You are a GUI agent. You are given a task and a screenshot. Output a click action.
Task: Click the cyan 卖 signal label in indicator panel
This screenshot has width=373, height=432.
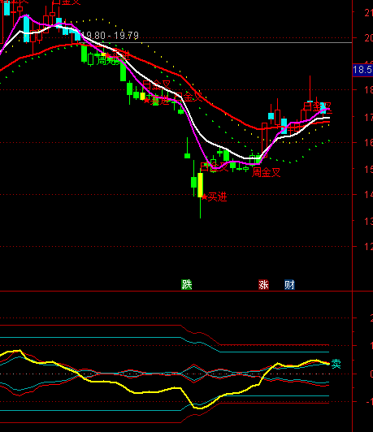(x=336, y=364)
